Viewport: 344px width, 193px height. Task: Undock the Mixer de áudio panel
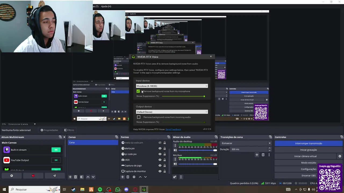[216, 137]
